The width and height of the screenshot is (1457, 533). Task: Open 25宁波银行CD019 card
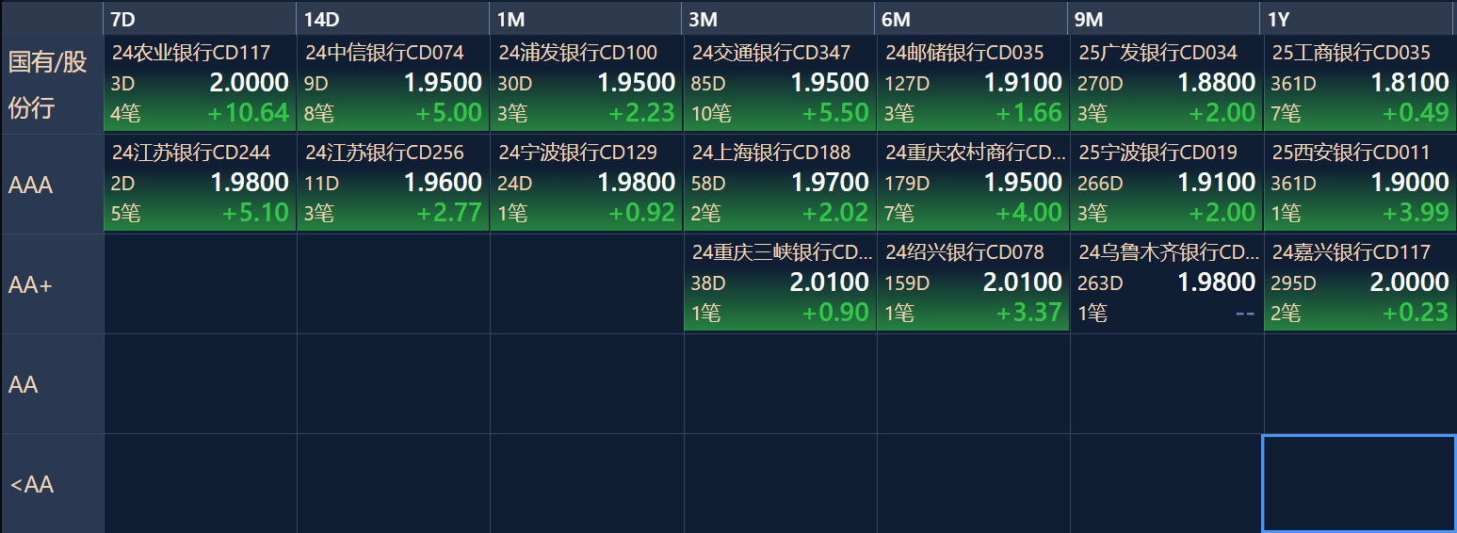pos(1167,183)
